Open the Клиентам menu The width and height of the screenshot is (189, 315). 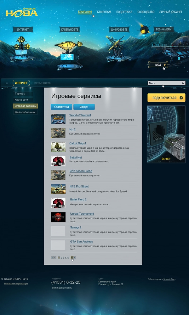pyautogui.click(x=104, y=12)
